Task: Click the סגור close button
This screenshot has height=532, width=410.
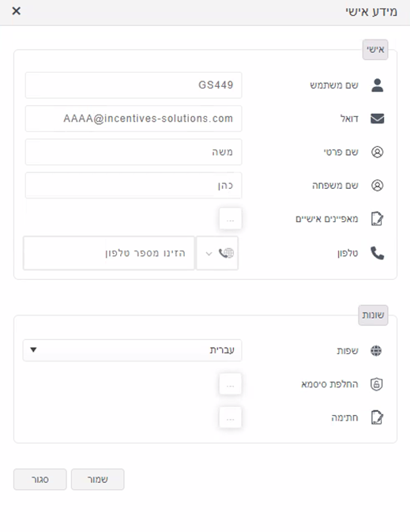Action: pos(40,479)
